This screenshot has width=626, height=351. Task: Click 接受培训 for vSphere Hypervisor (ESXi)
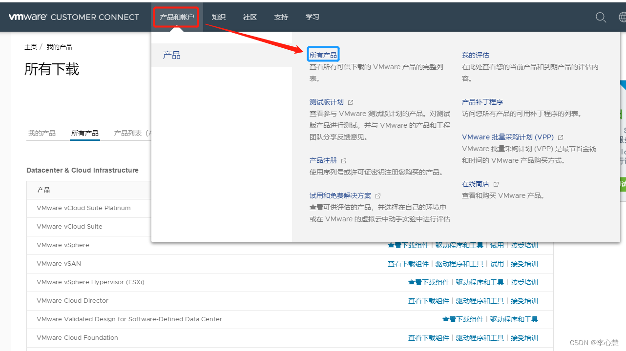coord(524,282)
